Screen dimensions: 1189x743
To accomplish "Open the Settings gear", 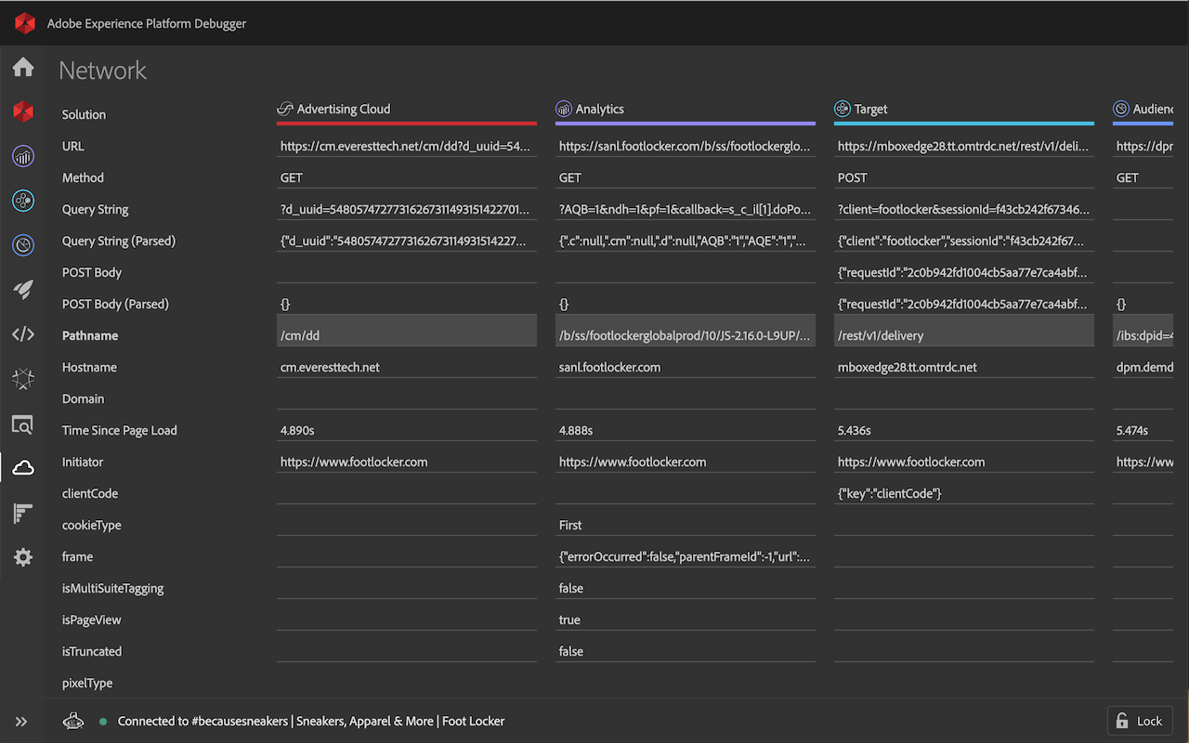I will click(22, 556).
